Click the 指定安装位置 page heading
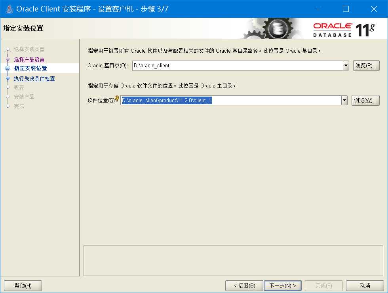 (23, 28)
